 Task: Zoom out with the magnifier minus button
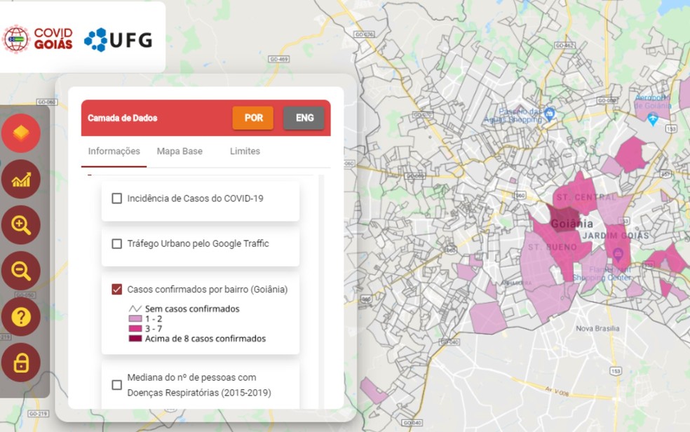click(x=20, y=271)
